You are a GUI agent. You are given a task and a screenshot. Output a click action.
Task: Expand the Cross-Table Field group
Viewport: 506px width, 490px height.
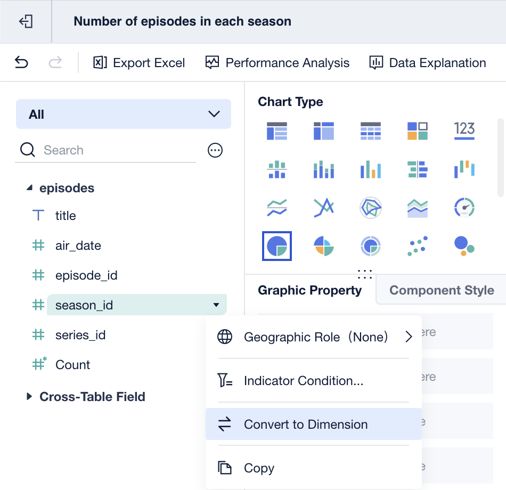point(29,397)
